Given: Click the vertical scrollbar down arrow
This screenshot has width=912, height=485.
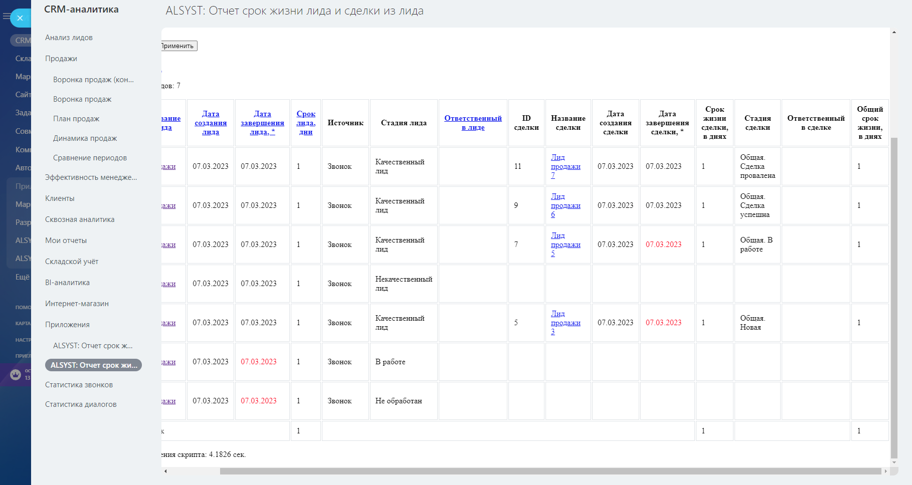Looking at the screenshot, I should click(894, 462).
